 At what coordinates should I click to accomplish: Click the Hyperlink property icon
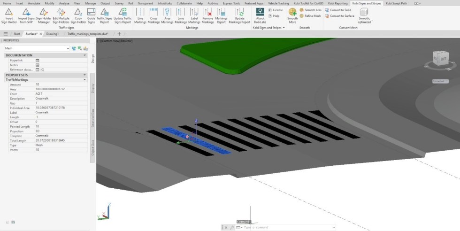pyautogui.click(x=37, y=60)
